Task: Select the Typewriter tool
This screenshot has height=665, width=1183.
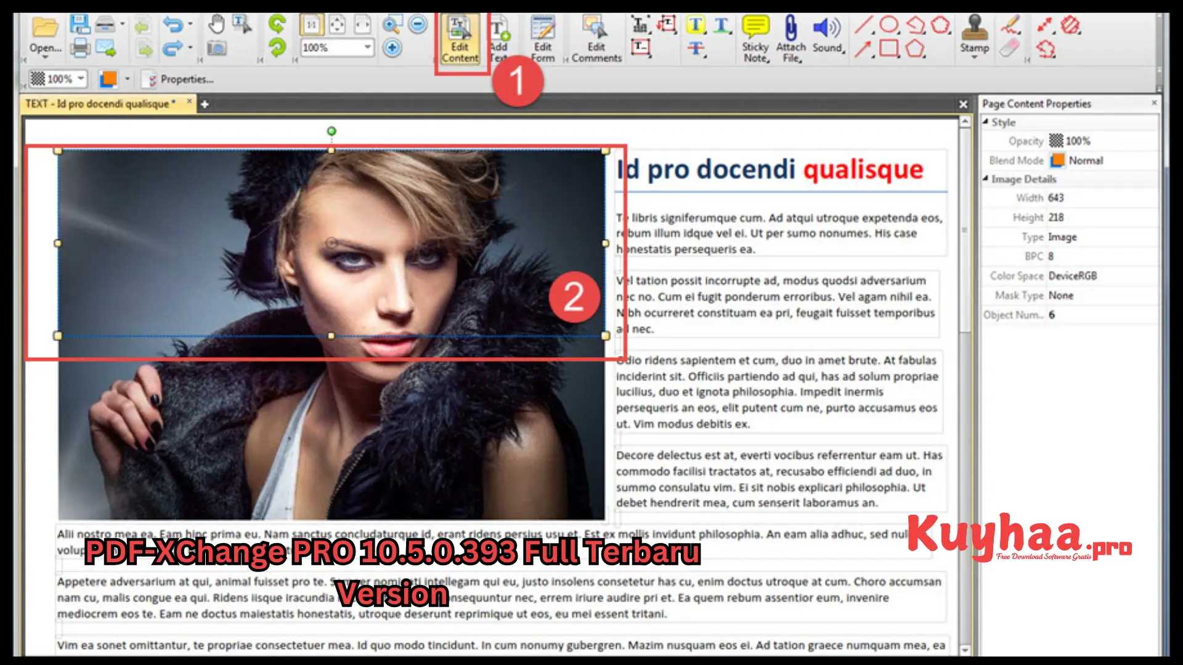Action: point(640,25)
